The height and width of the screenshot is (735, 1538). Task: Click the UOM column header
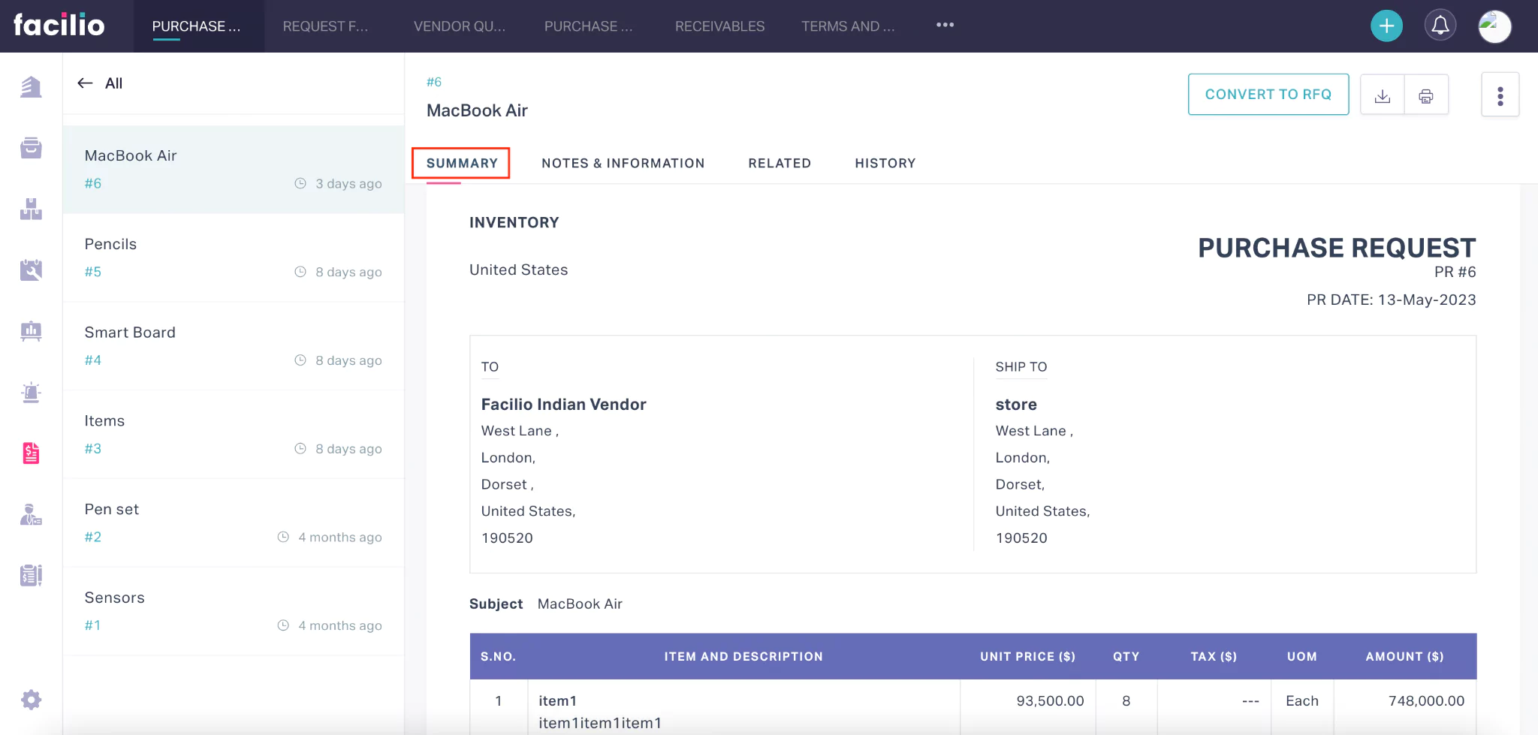point(1302,656)
